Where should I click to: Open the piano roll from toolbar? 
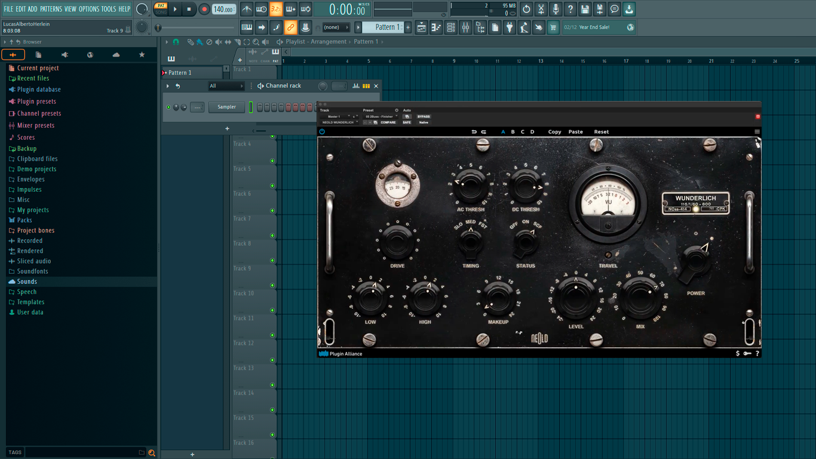pyautogui.click(x=436, y=27)
